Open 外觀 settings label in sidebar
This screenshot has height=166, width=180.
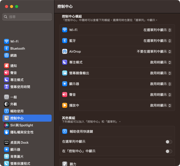pyautogui.click(x=14, y=104)
